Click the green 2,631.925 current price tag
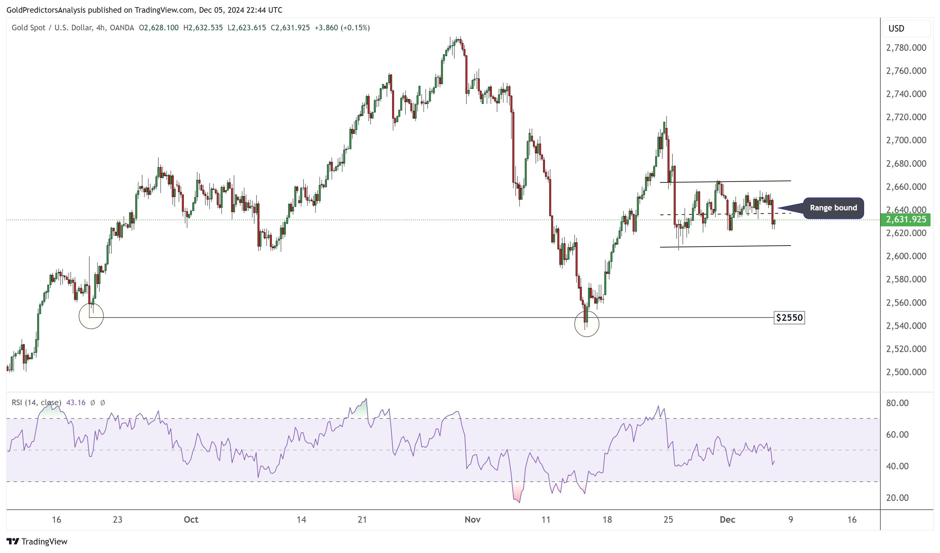This screenshot has width=940, height=553. click(906, 220)
